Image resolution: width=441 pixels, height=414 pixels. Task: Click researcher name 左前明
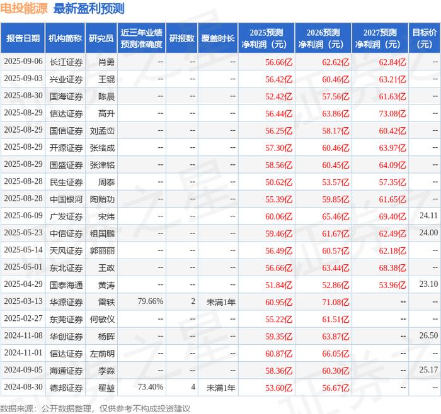coord(102,354)
